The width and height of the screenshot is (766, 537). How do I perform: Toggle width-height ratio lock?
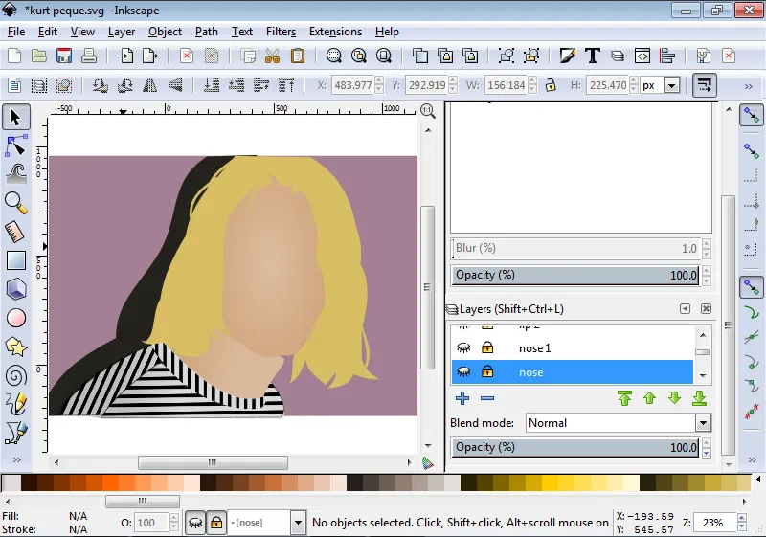pyautogui.click(x=551, y=85)
